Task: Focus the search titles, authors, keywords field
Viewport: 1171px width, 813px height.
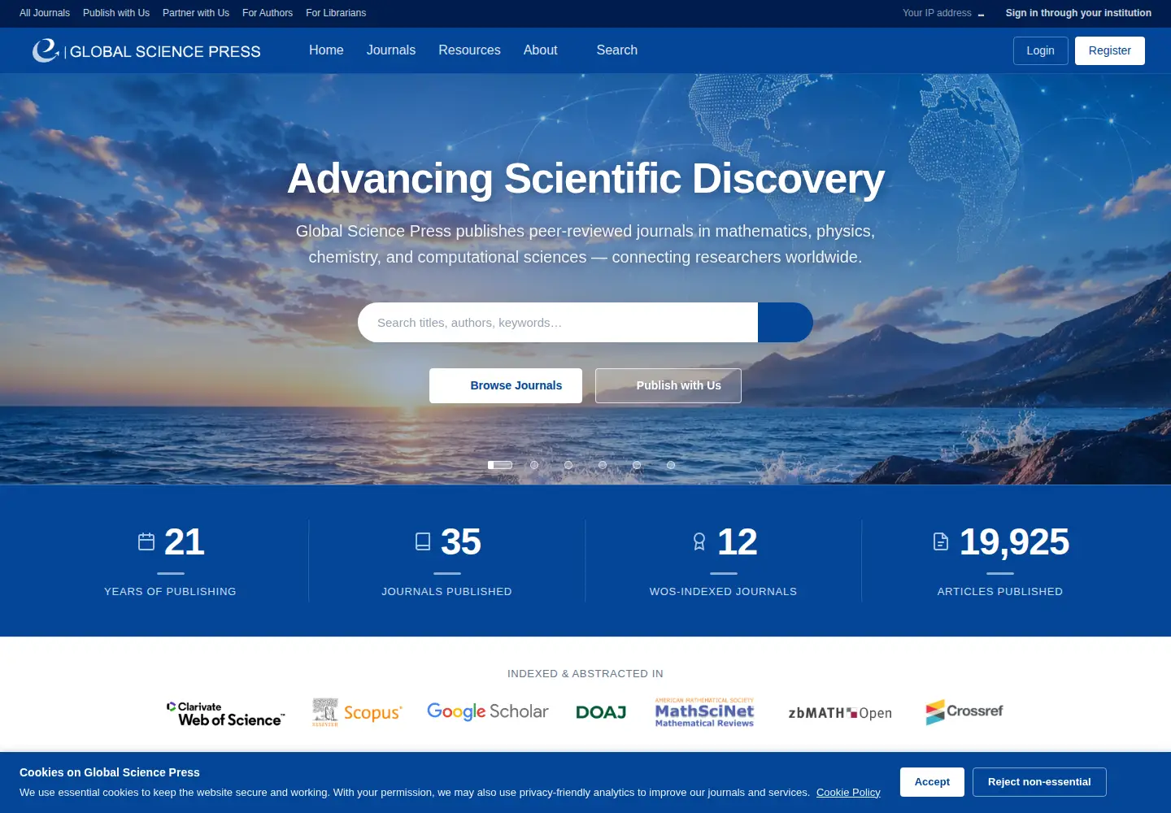Action: 558,323
